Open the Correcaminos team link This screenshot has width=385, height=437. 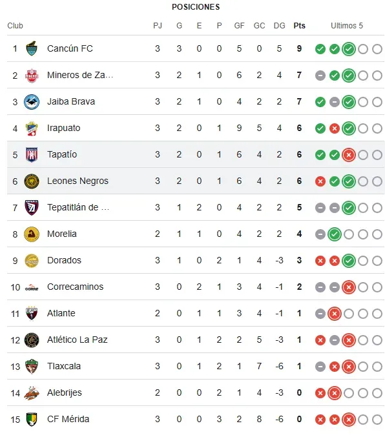pos(76,287)
